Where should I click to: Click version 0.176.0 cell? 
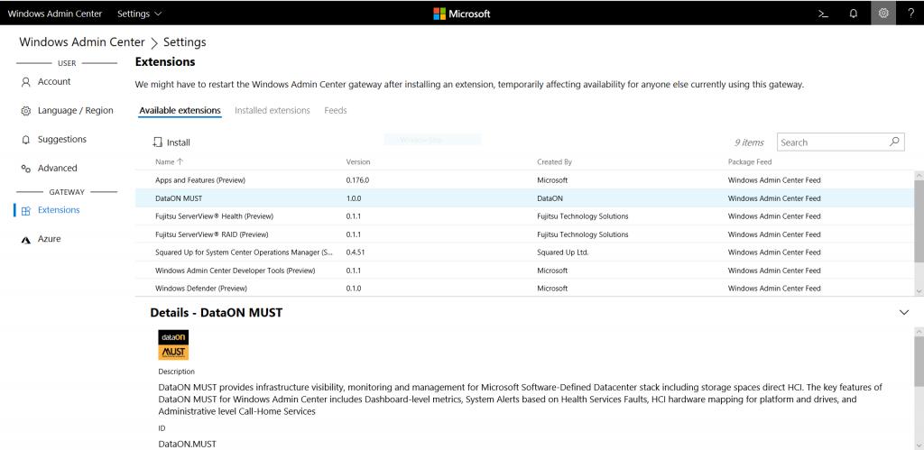[x=357, y=180]
